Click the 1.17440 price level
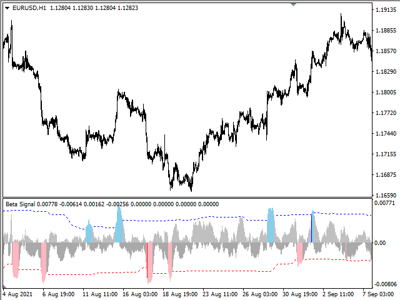 point(386,133)
